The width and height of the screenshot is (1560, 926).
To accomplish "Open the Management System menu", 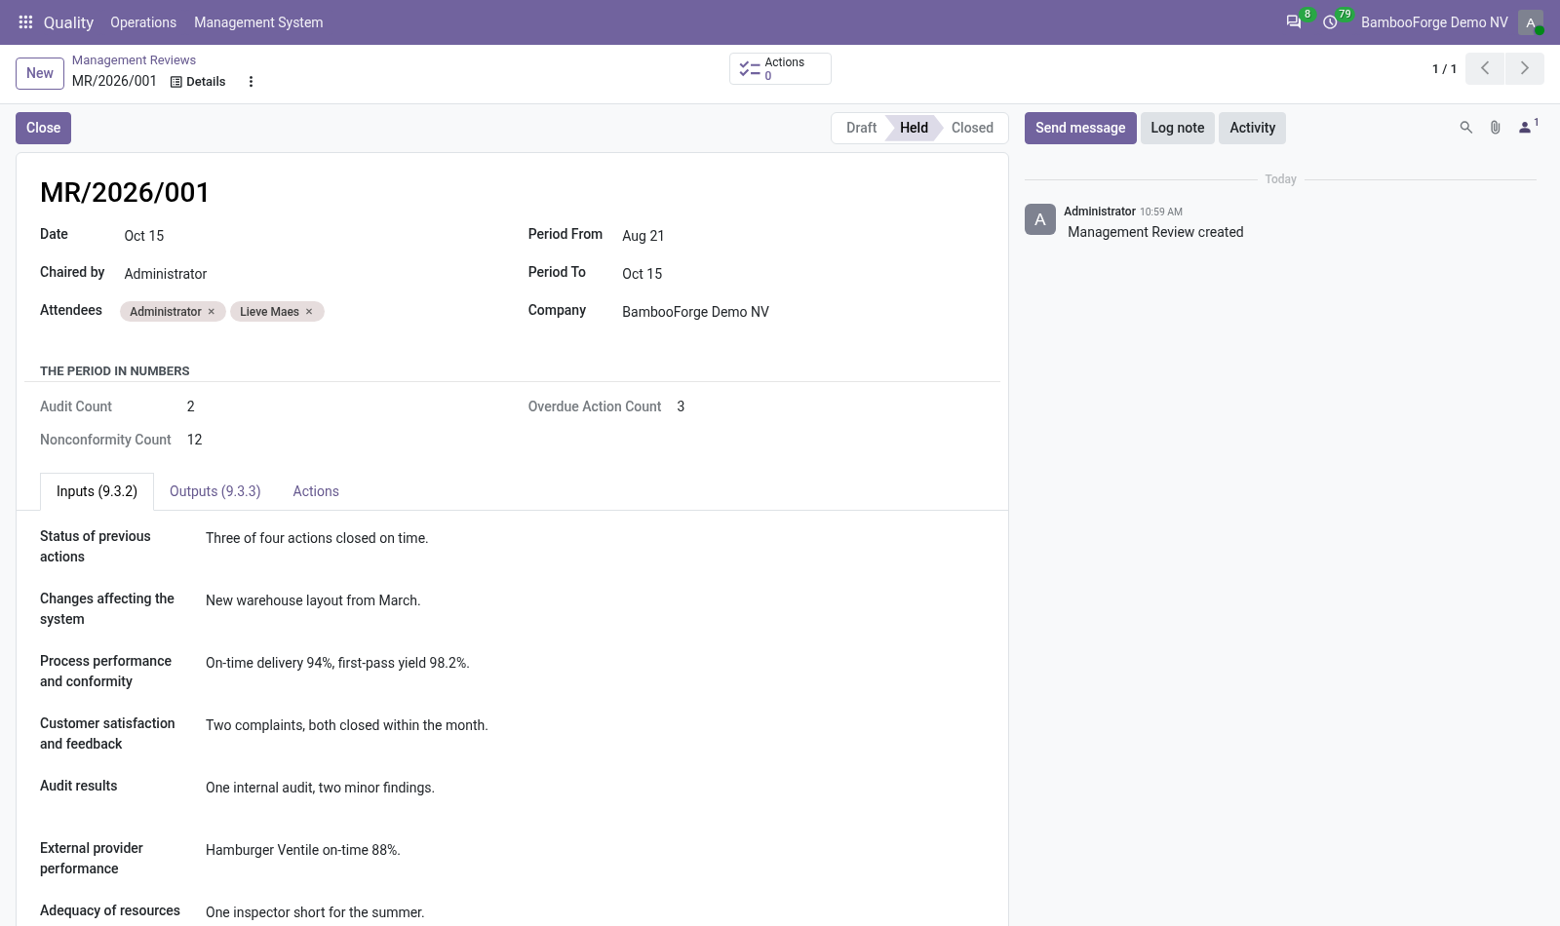I will (x=258, y=22).
